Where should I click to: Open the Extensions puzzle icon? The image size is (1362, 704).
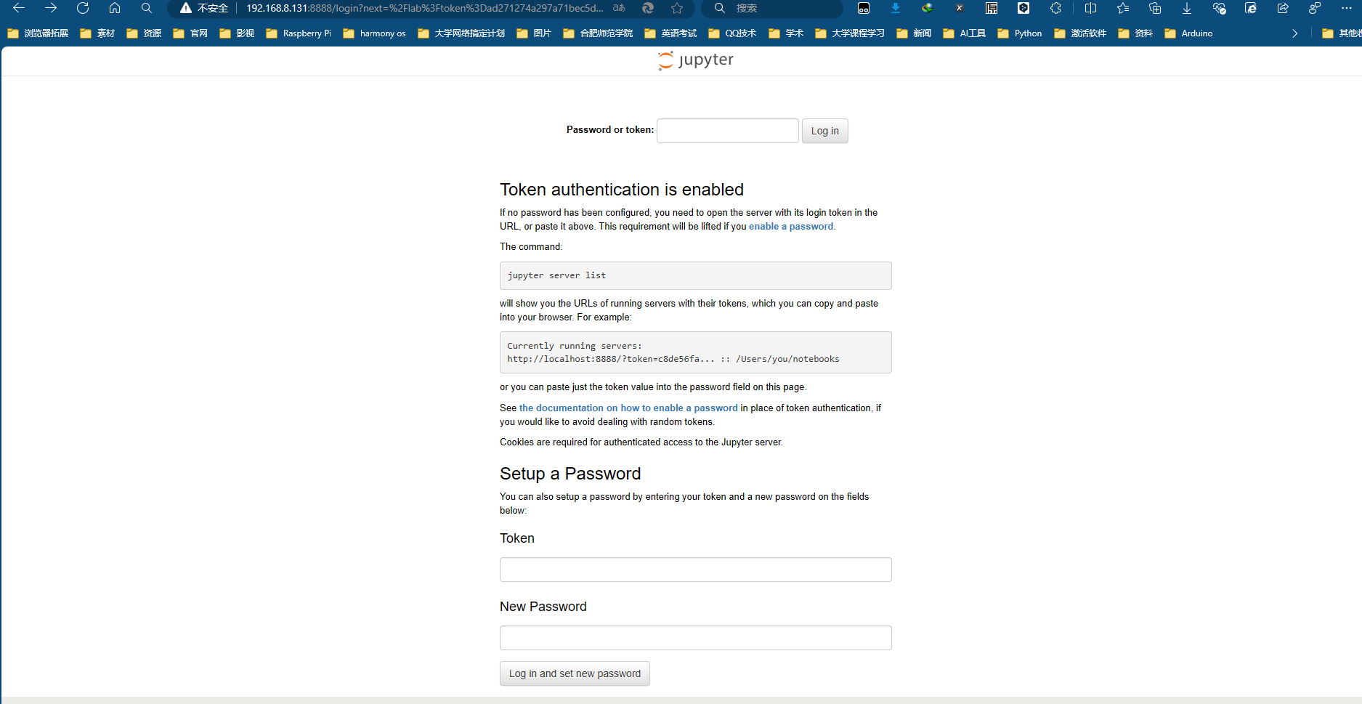click(1055, 8)
